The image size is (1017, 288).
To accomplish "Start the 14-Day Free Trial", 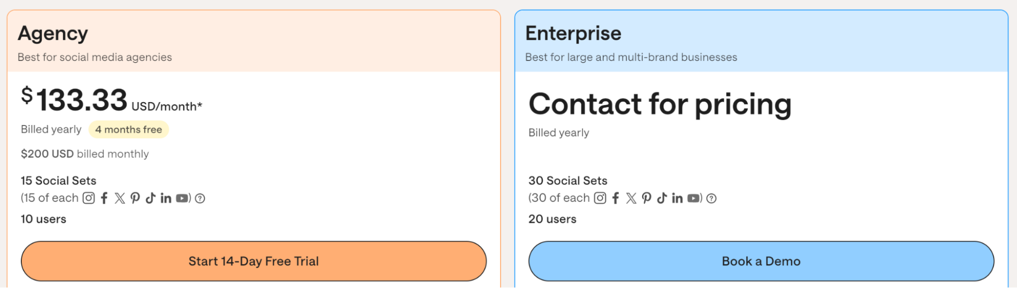I will click(x=253, y=261).
